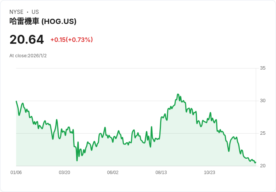Click the sharp April low point on the chart
The image size is (276, 192).
(x=77, y=160)
